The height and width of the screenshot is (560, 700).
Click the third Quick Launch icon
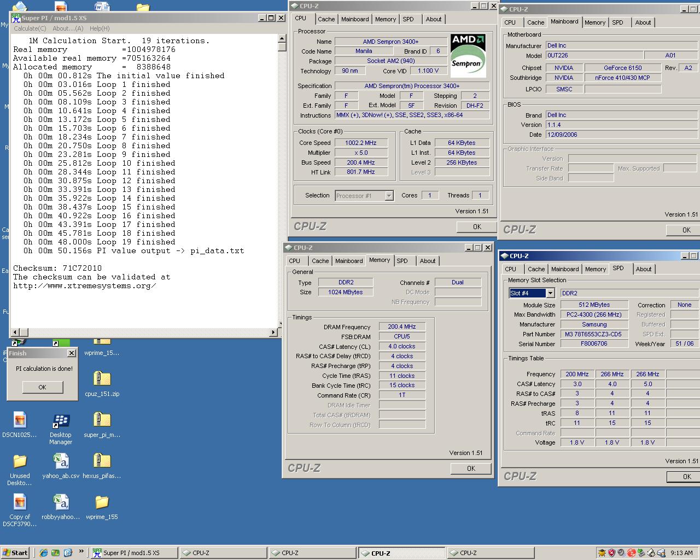[x=68, y=553]
